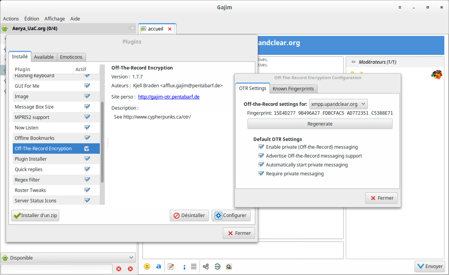The height and width of the screenshot is (275, 449).
Task: Disable the Message Box Size plugin
Action: pos(87,107)
